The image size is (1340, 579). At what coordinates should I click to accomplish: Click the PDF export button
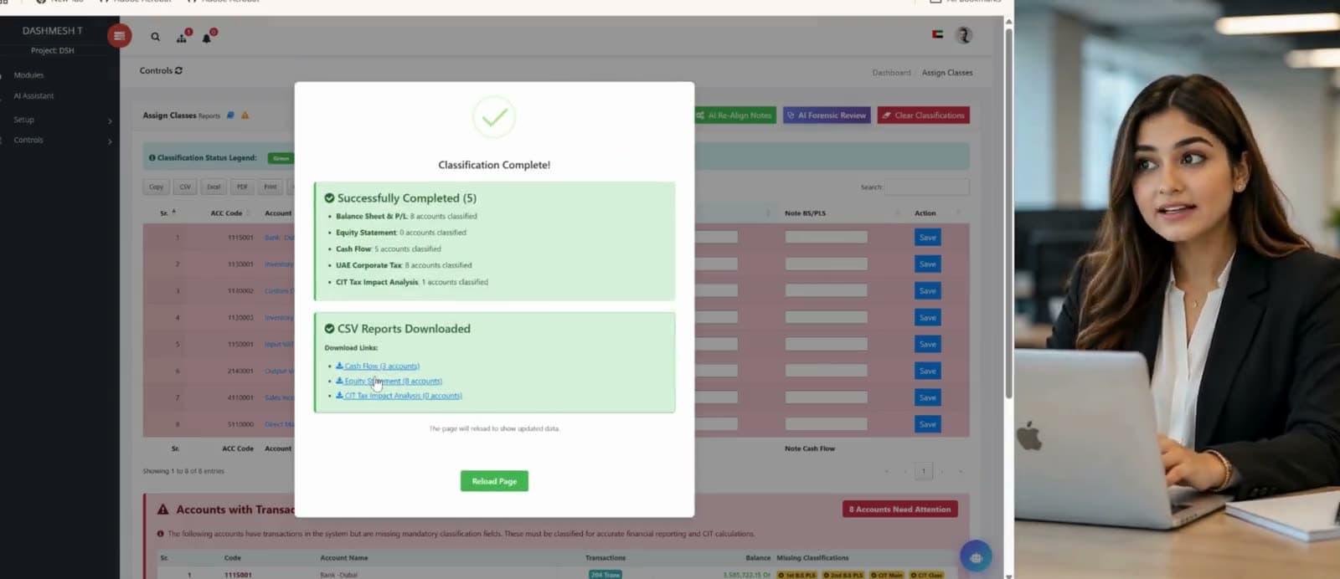pos(242,187)
